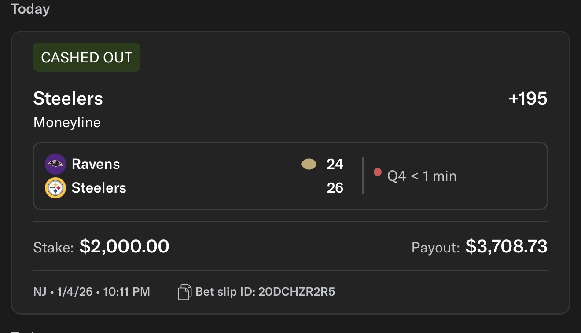
Task: Click the Steelers name in the scoreboard
Action: pos(99,188)
